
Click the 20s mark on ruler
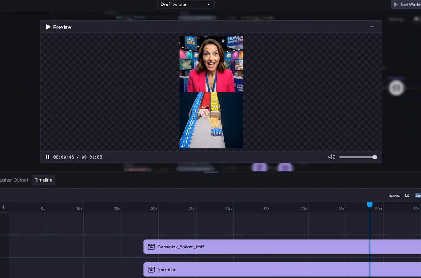[x=154, y=209]
